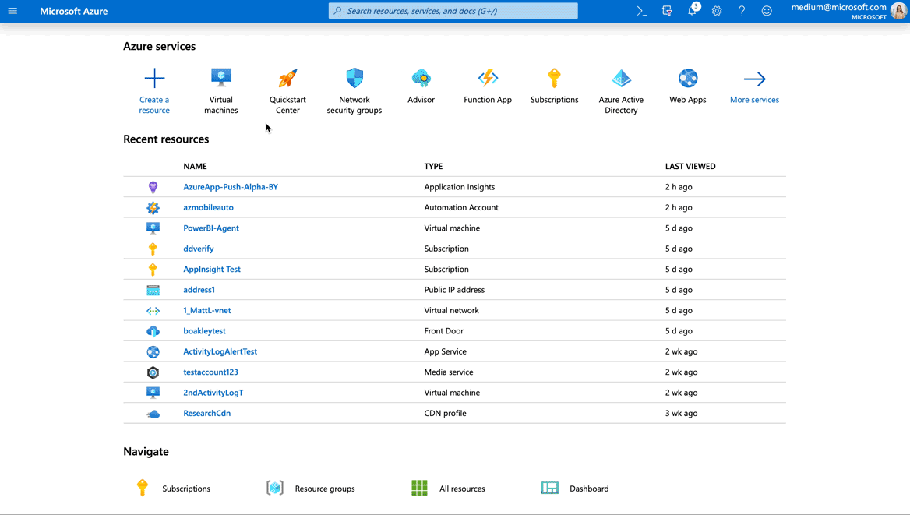Viewport: 910px width, 515px height.
Task: Click the Automation Account icon beside azmobileauto
Action: (153, 207)
